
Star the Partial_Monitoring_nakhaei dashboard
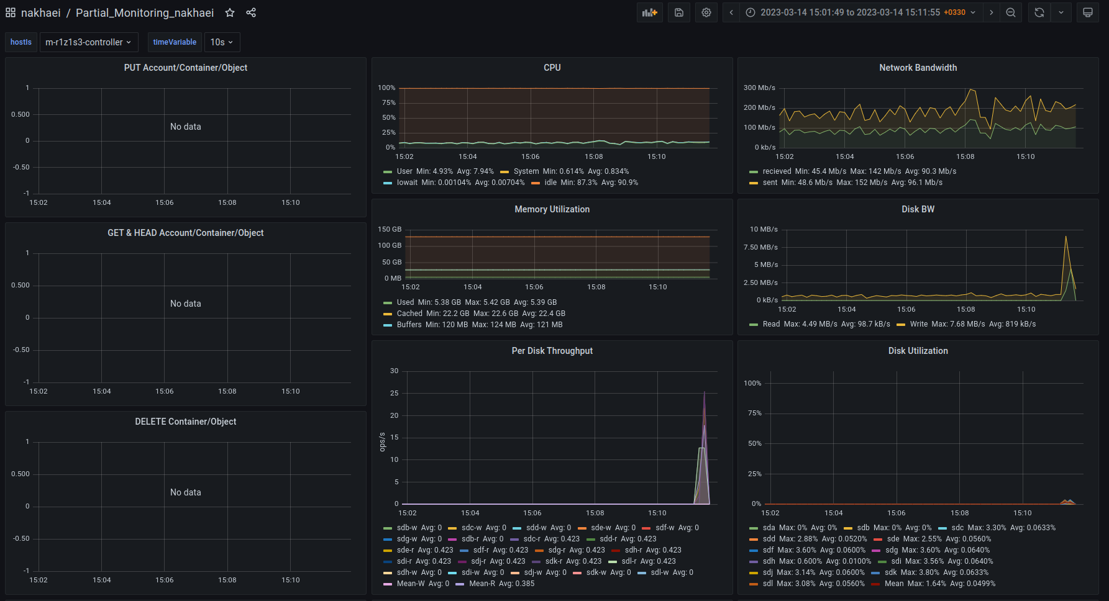tap(230, 12)
